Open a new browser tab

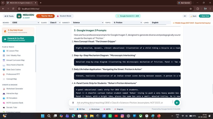point(41,3)
